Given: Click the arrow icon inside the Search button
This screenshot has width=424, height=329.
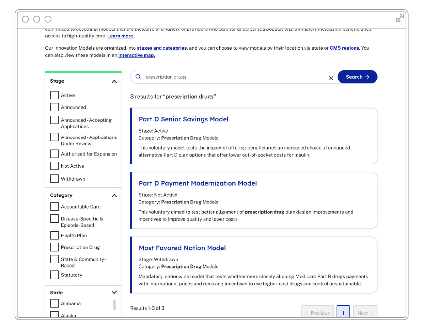Looking at the screenshot, I should point(366,77).
